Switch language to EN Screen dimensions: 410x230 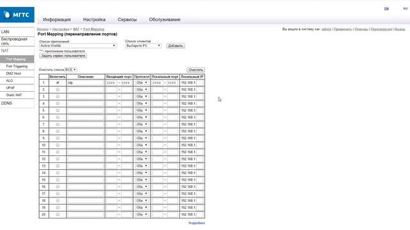point(386,8)
